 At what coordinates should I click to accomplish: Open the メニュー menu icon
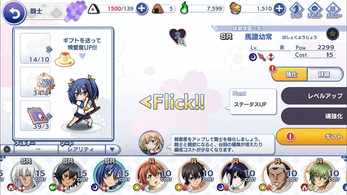pos(334,10)
